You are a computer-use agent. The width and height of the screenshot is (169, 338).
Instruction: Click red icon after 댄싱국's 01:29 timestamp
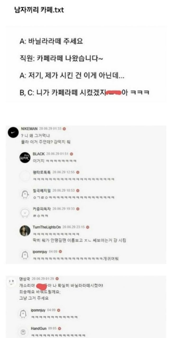[57, 279]
